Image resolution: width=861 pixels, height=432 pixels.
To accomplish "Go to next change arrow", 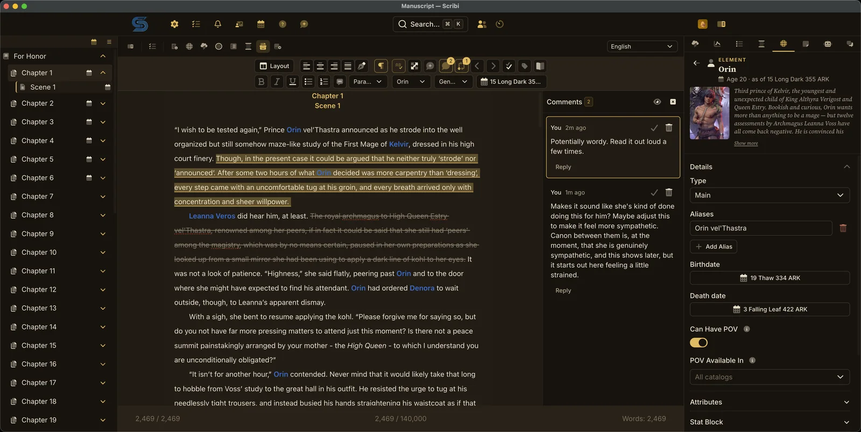I will click(x=493, y=66).
